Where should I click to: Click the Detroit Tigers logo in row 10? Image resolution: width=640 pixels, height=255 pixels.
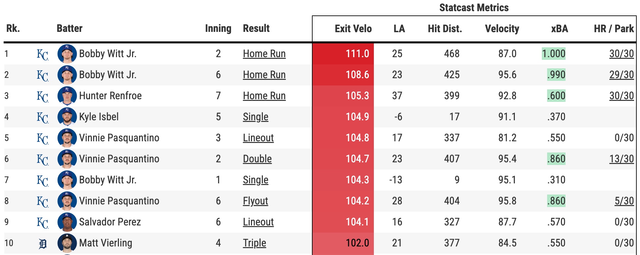(x=42, y=243)
